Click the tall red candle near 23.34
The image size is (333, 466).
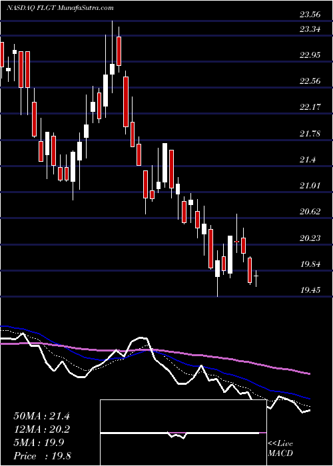[x=119, y=51]
